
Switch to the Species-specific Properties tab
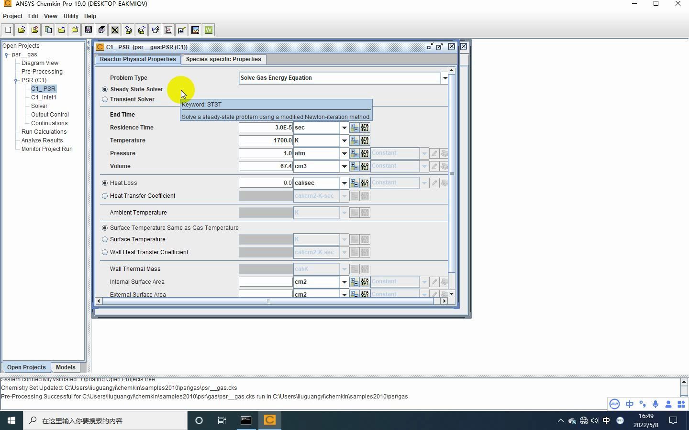[223, 59]
